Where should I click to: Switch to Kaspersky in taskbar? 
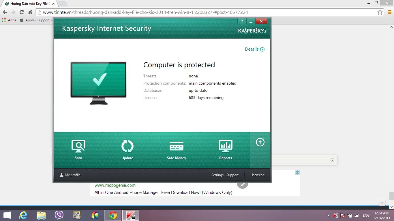point(131,215)
